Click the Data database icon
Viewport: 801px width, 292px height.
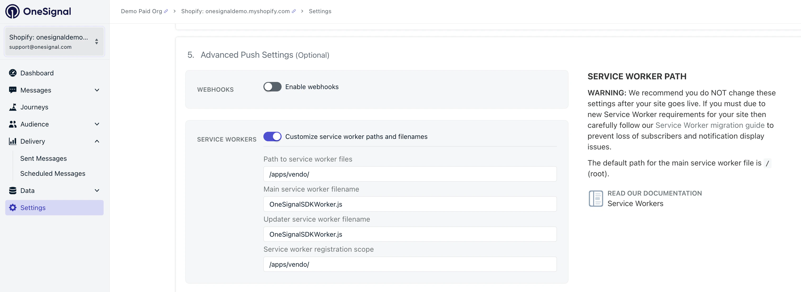coord(13,191)
